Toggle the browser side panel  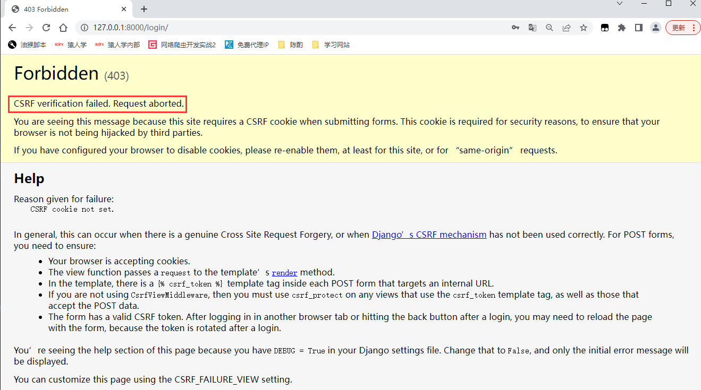coord(639,28)
